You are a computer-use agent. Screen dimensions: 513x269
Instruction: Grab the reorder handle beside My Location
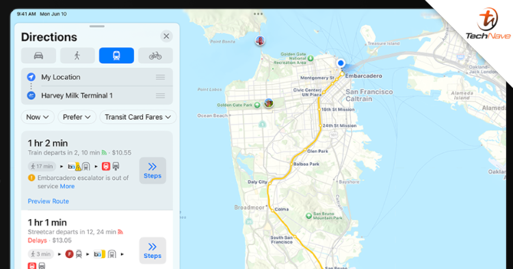[160, 77]
